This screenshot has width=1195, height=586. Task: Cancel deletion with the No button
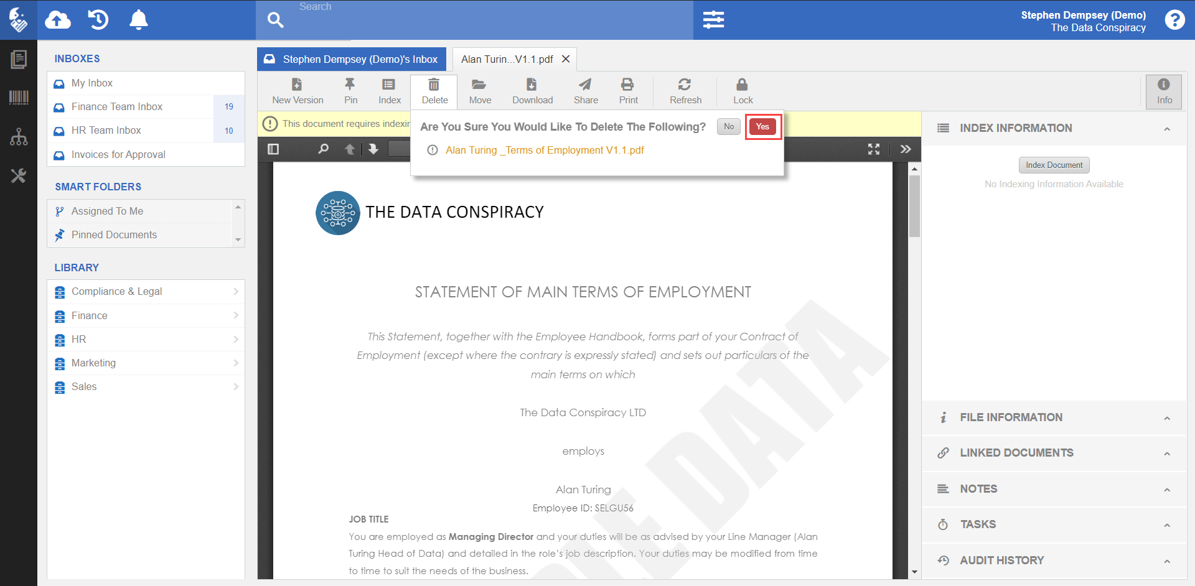(729, 127)
